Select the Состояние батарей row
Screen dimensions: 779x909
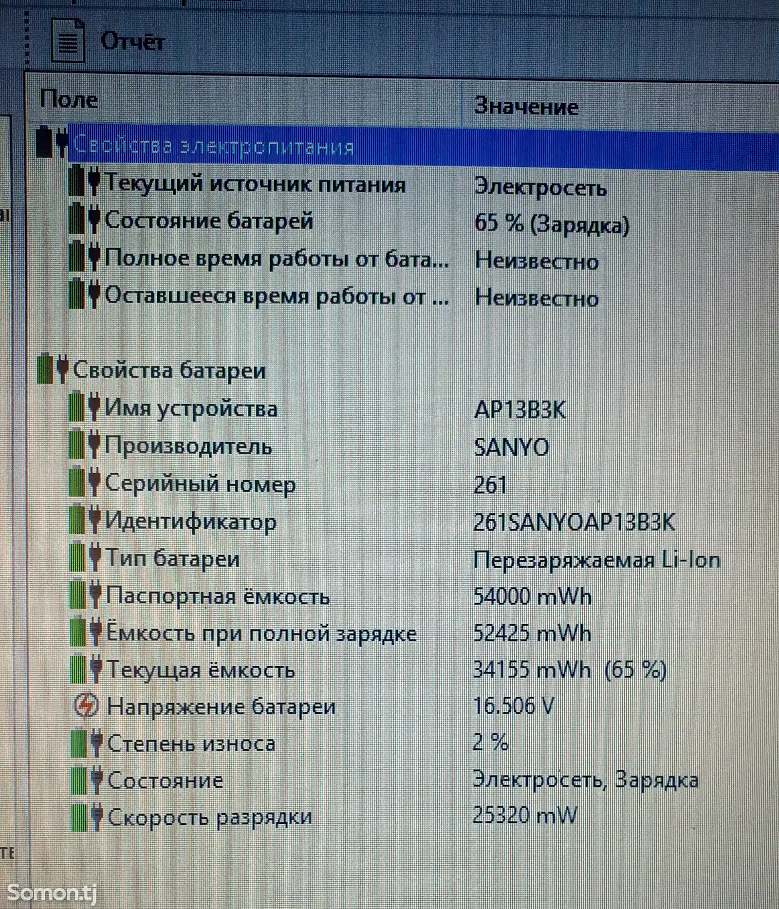tap(209, 221)
